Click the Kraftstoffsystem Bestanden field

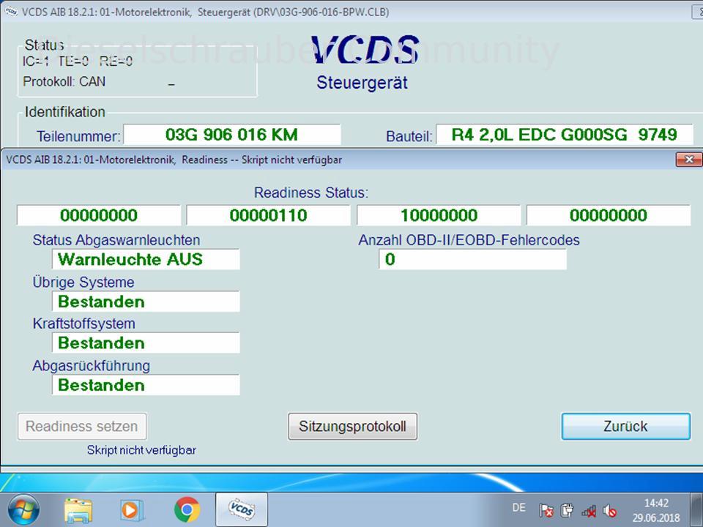(x=146, y=343)
